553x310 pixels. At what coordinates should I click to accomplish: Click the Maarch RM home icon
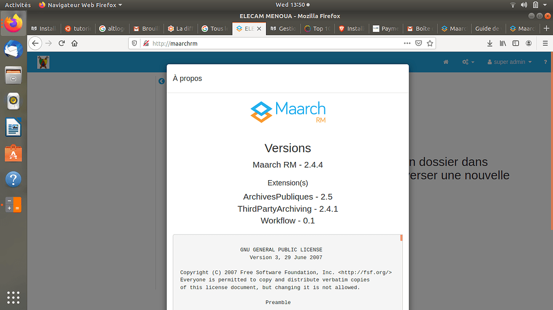point(446,62)
